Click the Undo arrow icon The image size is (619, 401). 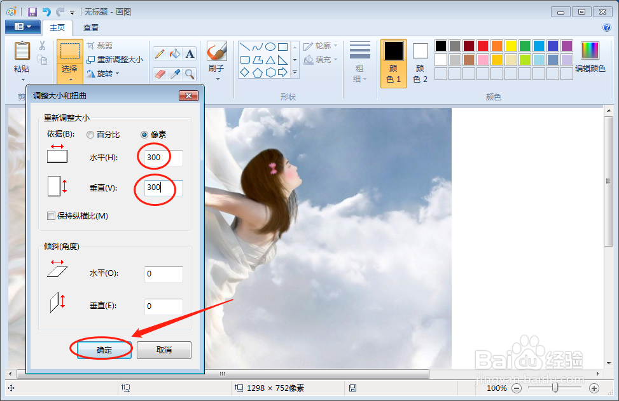click(46, 12)
